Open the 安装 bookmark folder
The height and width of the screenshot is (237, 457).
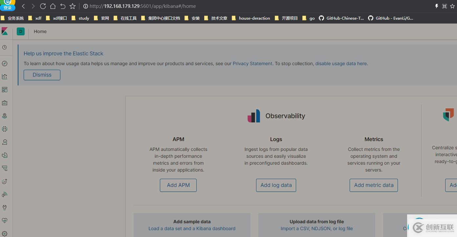(x=192, y=18)
